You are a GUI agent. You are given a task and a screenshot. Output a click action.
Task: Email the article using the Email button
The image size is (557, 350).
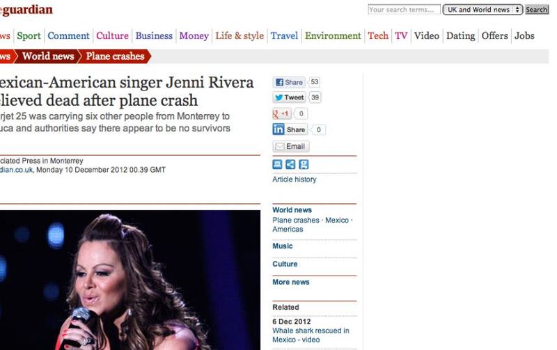pos(291,146)
